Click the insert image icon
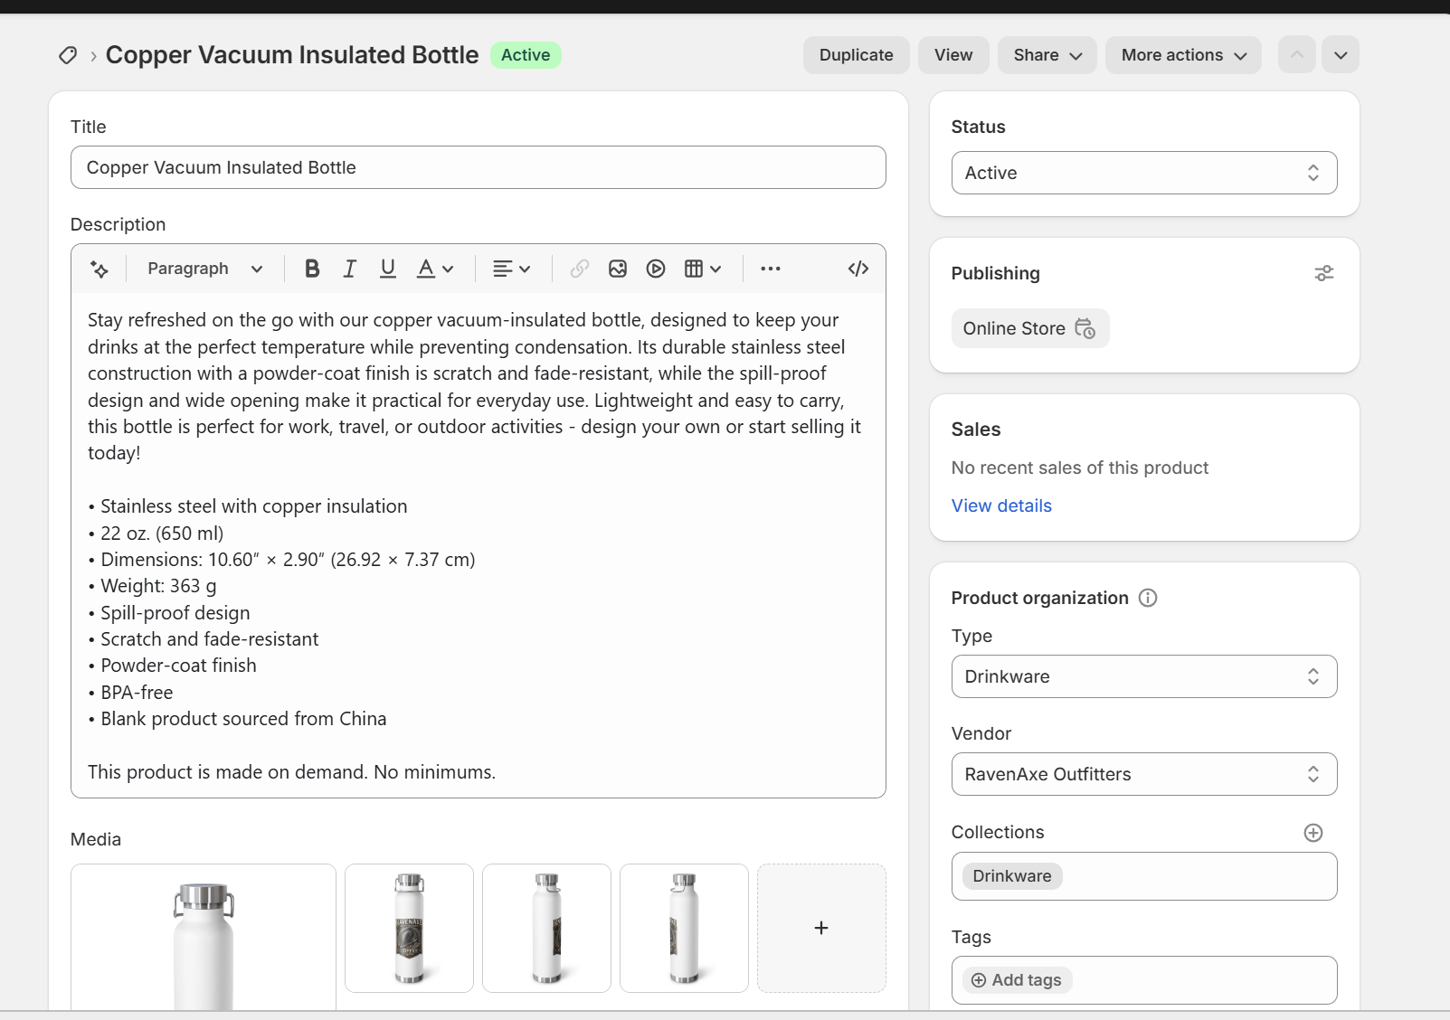1450x1020 pixels. click(x=618, y=269)
